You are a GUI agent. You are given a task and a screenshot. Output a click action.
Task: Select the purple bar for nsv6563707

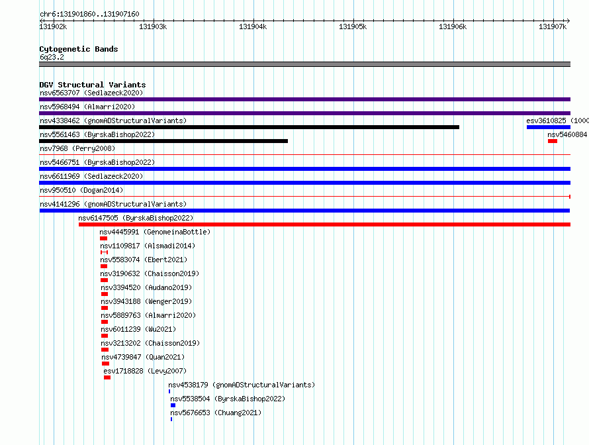304,99
